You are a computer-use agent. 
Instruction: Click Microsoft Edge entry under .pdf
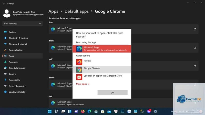coord(124,66)
